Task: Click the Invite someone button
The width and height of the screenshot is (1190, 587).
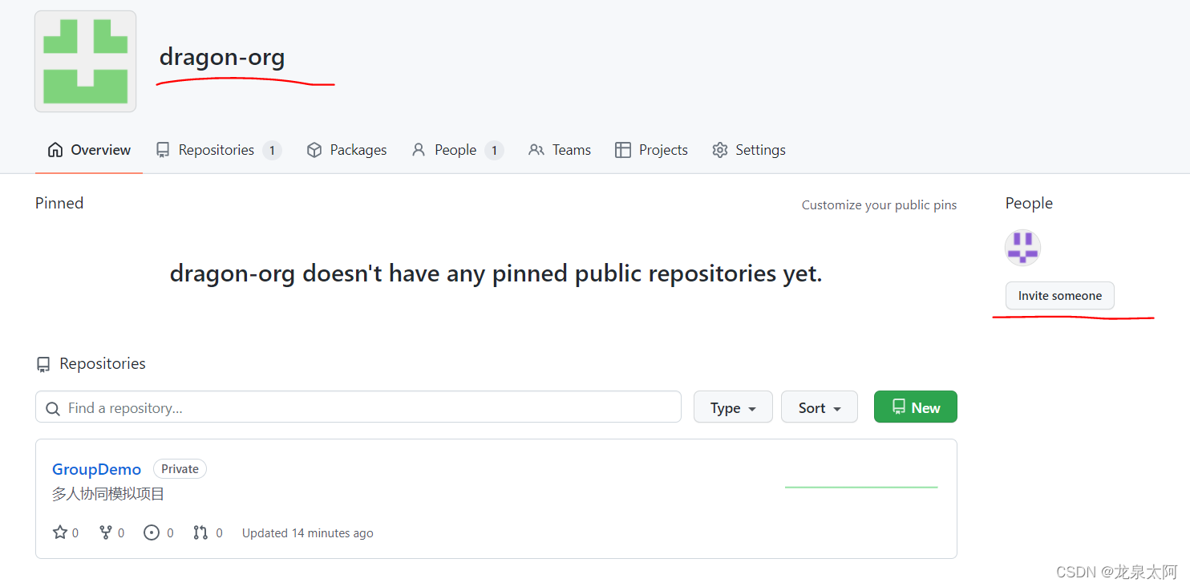Action: pos(1060,296)
